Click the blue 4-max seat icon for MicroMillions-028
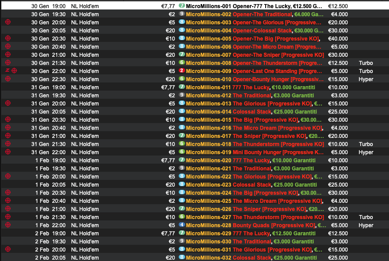The image size is (389, 261). (x=181, y=225)
